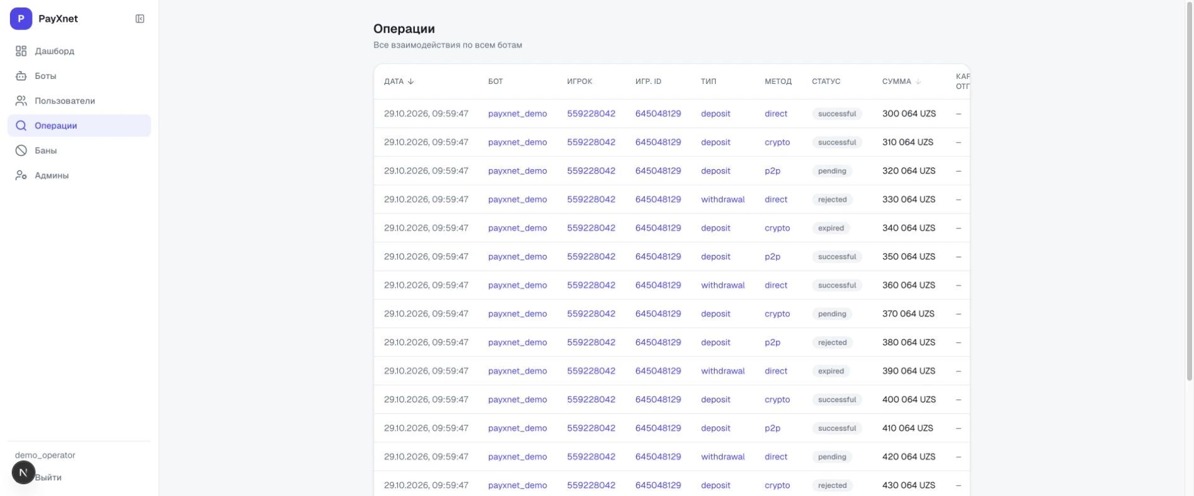Click the Дашборд grid icon

click(21, 51)
